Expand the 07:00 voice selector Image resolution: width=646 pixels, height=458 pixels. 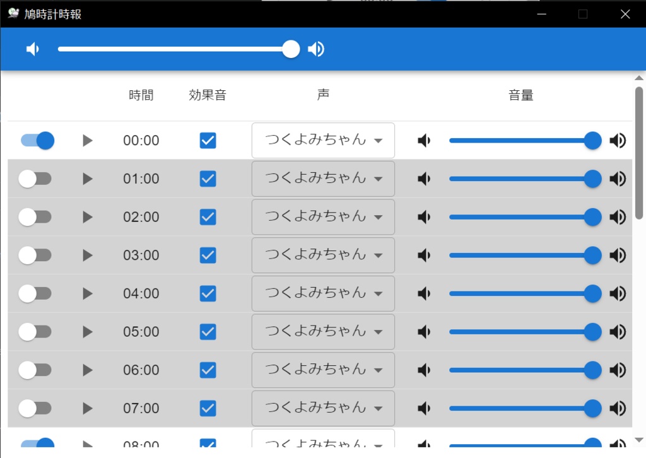click(x=323, y=409)
